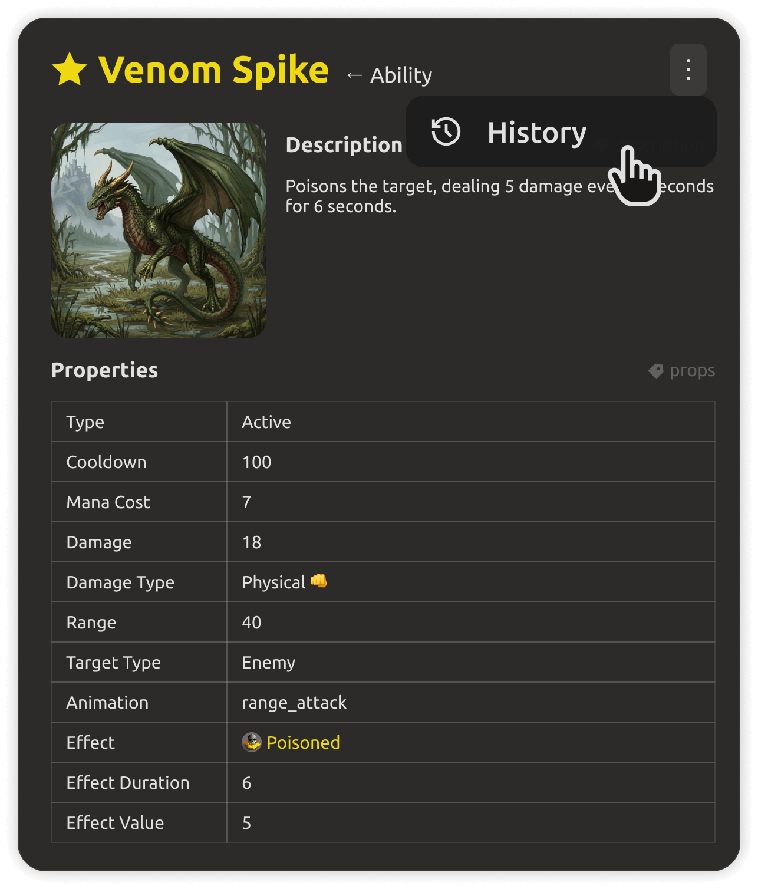This screenshot has height=889, width=758.
Task: Click the Damage value 18 cell
Action: (470, 542)
